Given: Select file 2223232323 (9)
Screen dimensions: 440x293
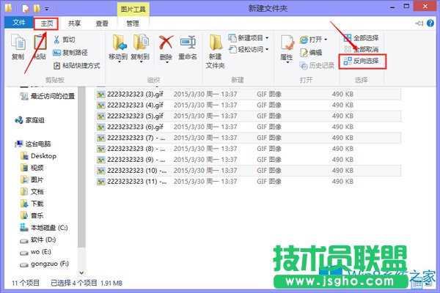Looking at the screenshot, I should pyautogui.click(x=248, y=160).
